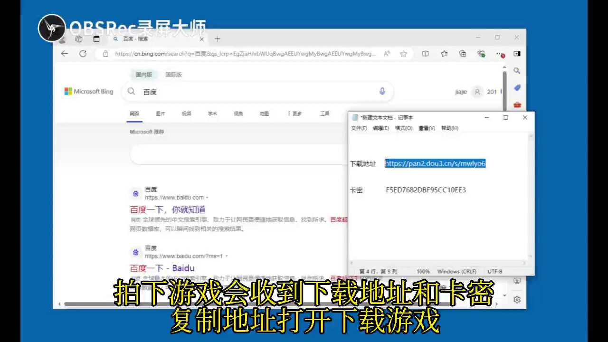
Task: Open Edge Settings and more menu
Action: coord(500,54)
